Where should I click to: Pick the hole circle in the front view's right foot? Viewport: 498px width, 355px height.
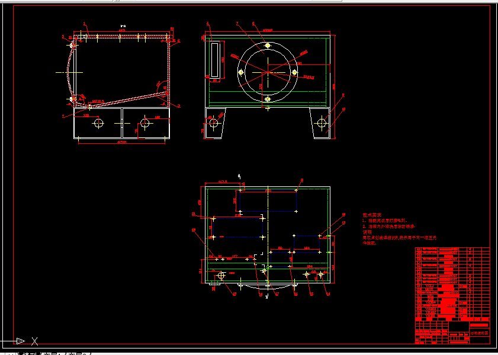pyautogui.click(x=322, y=122)
